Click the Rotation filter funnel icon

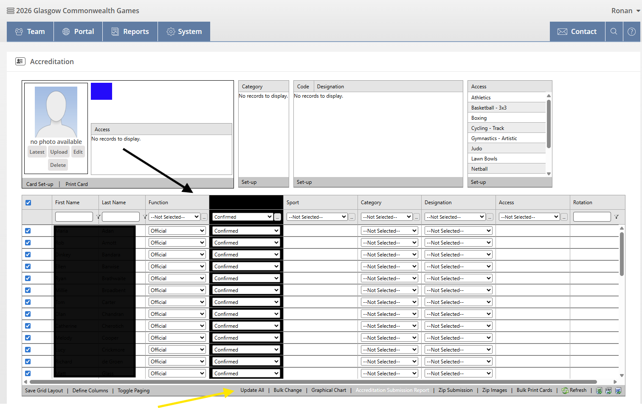click(x=616, y=217)
